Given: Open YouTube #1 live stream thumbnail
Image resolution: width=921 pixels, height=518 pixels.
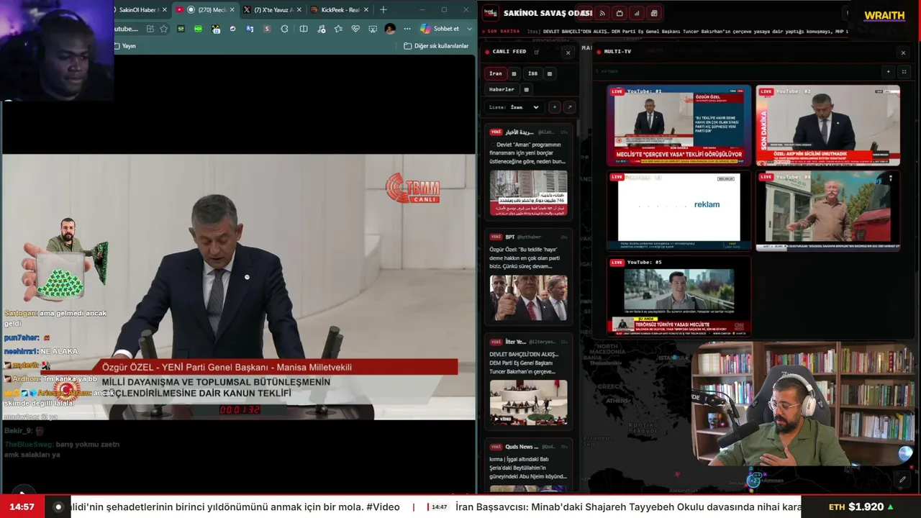Looking at the screenshot, I should 679,126.
